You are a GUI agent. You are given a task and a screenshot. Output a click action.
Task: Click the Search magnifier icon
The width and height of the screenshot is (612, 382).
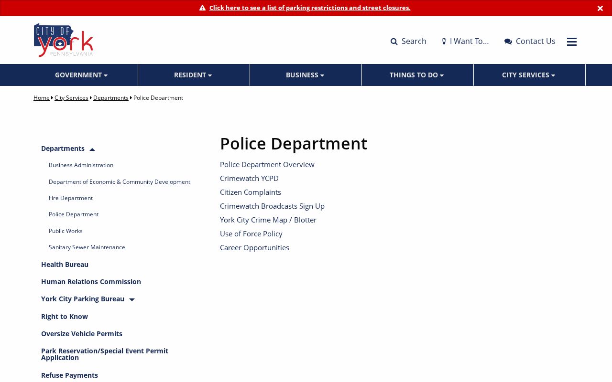click(394, 42)
